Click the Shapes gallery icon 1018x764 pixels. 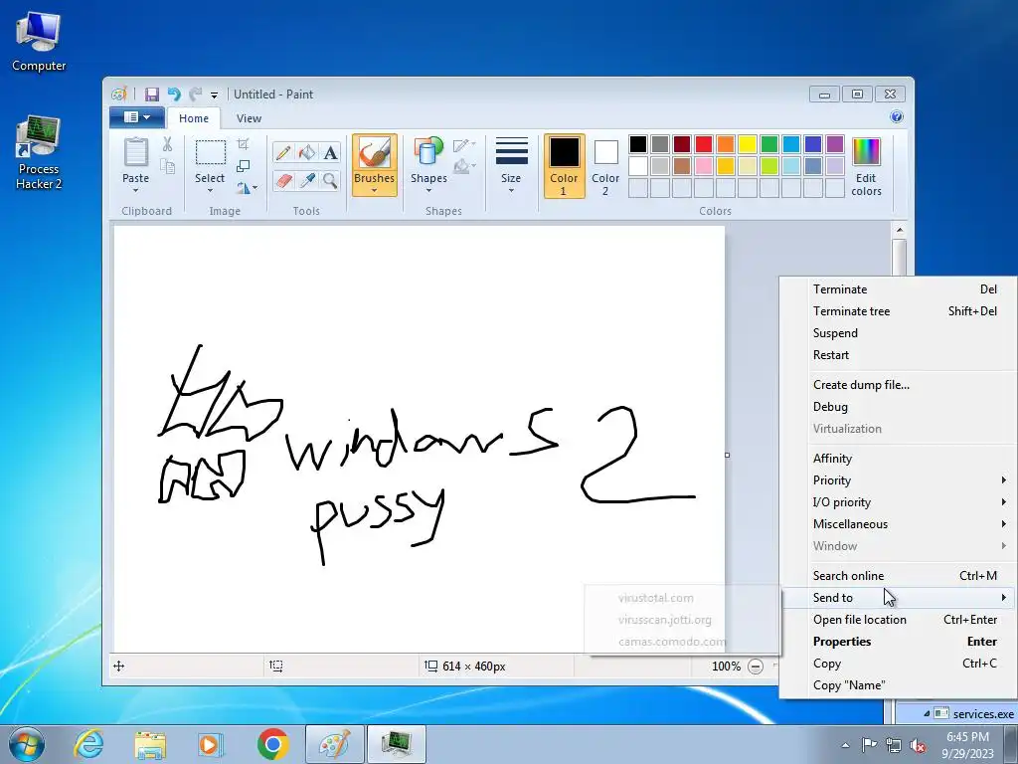pyautogui.click(x=428, y=152)
